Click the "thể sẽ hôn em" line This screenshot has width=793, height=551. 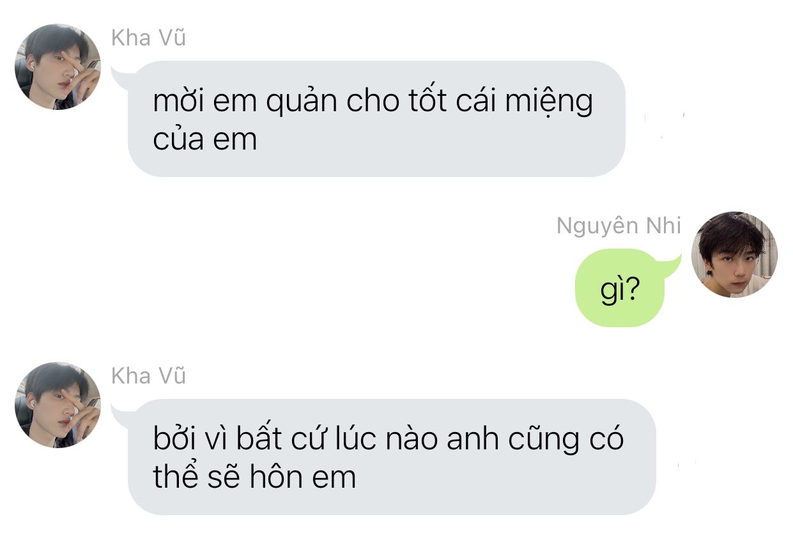(254, 476)
